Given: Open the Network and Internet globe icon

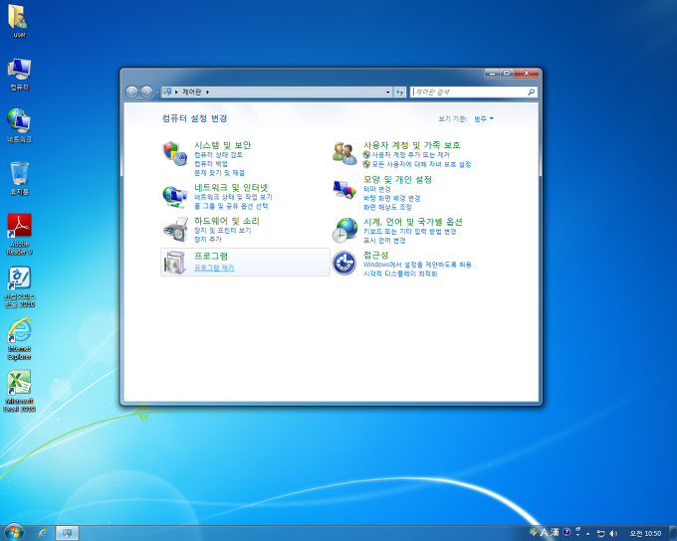Looking at the screenshot, I should [x=175, y=197].
